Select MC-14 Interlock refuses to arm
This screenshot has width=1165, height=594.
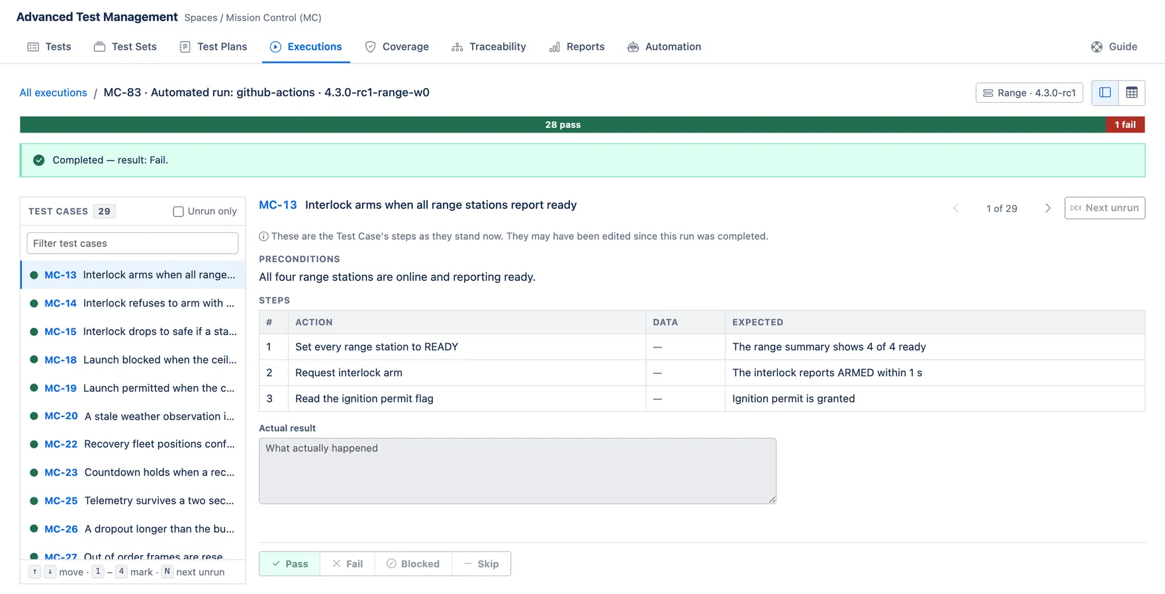pyautogui.click(x=133, y=303)
